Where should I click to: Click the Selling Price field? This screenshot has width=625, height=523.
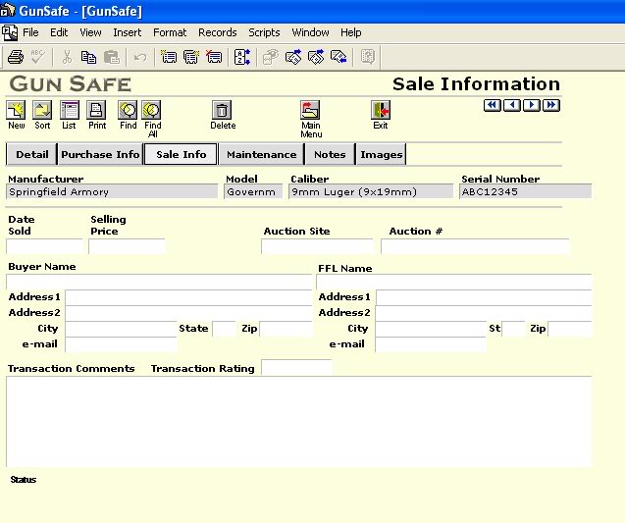tap(127, 246)
